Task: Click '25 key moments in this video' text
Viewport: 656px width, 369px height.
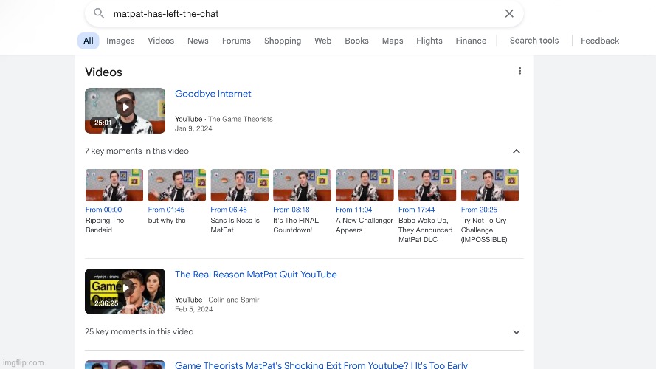Action: coord(139,332)
